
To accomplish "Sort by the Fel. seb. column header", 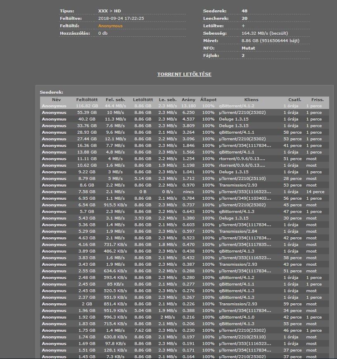I will point(115,99).
